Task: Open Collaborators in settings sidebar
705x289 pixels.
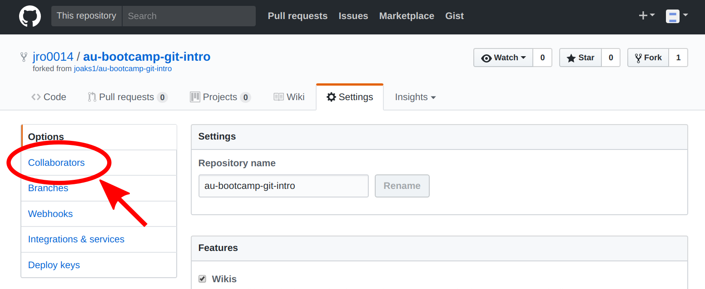Action: [56, 163]
